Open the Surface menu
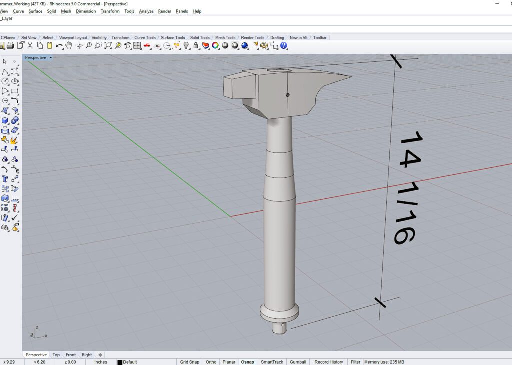The image size is (512, 365). [x=35, y=11]
